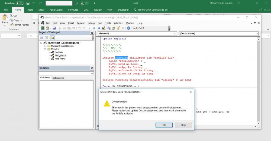Open the (General) object dropdown

175,34
